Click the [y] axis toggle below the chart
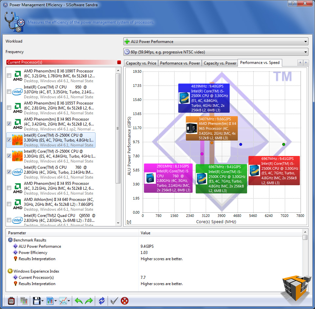The image size is (315, 309). pos(129,222)
